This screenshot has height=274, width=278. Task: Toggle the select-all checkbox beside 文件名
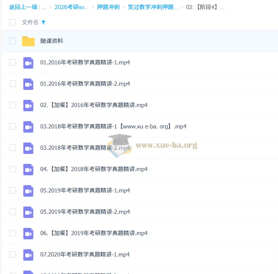[13, 22]
